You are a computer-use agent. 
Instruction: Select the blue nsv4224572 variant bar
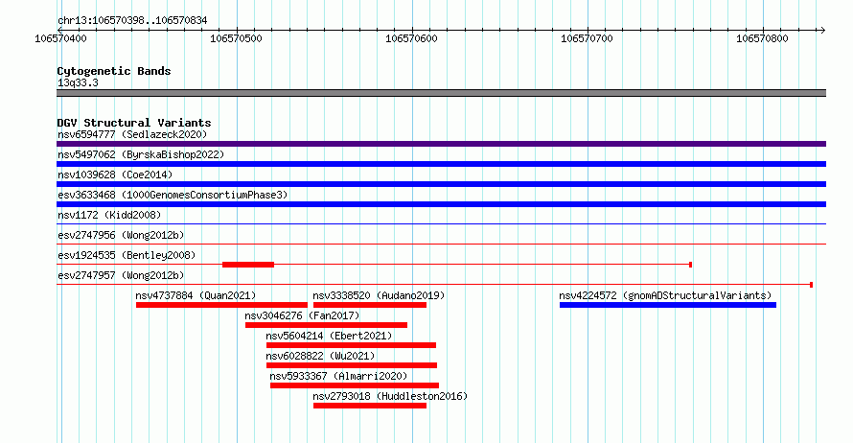[668, 305]
